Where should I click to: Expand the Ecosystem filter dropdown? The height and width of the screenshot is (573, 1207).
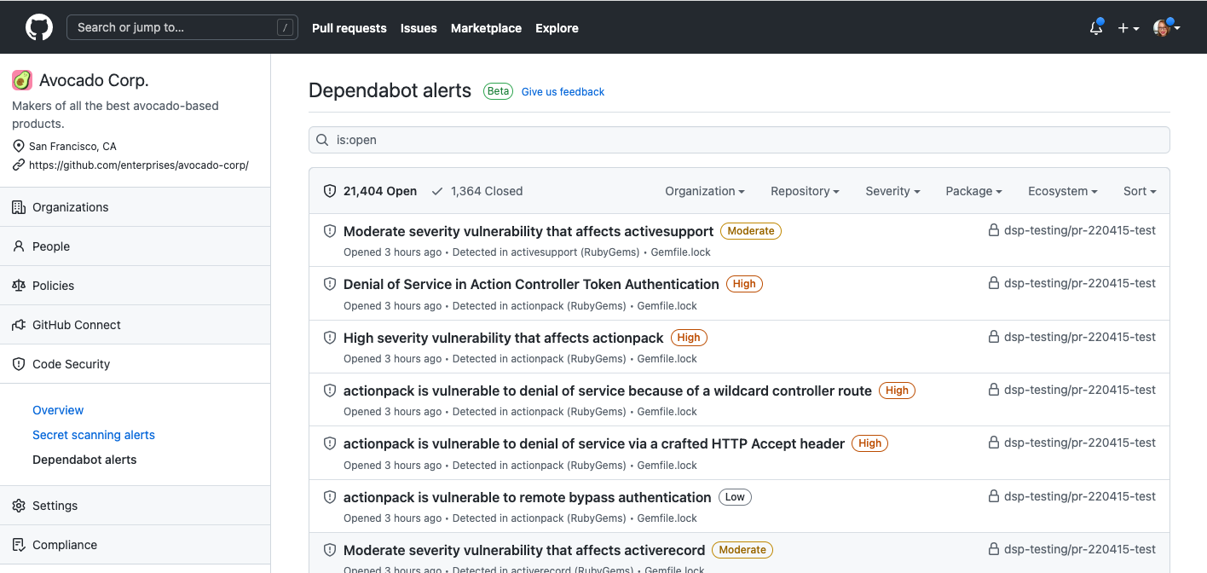1062,191
